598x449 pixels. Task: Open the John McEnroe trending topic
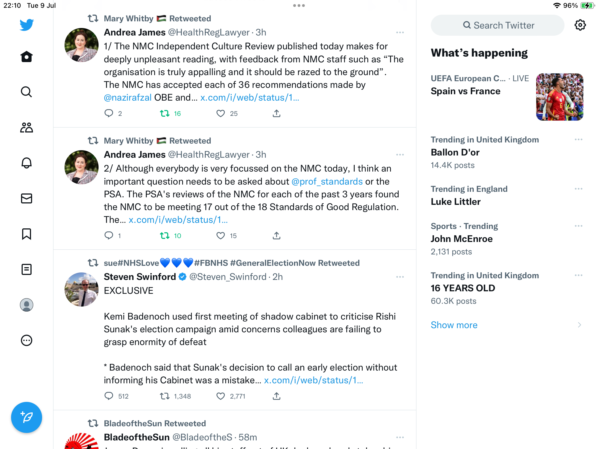[462, 239]
